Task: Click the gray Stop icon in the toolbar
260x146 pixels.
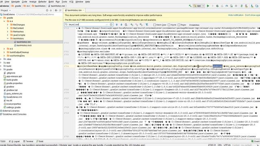Action: (236, 6)
